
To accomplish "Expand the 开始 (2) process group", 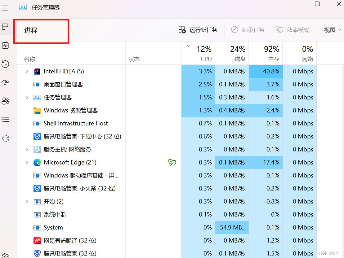I will pos(27,202).
